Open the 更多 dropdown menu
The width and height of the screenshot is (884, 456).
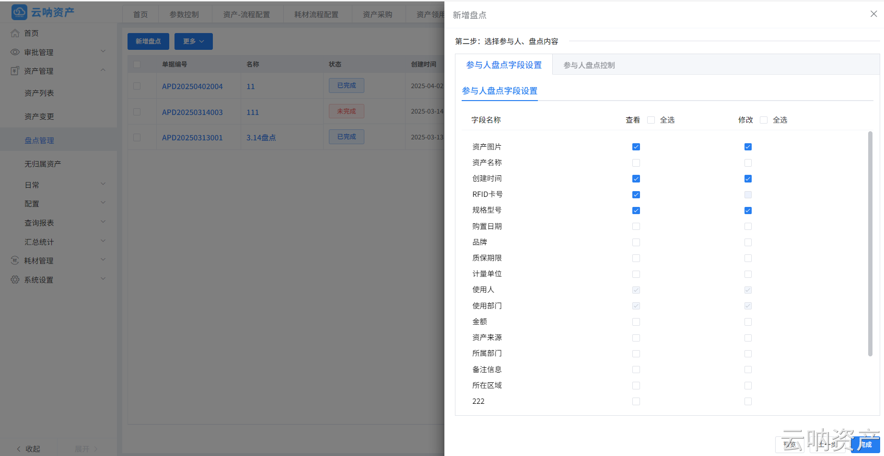point(193,41)
